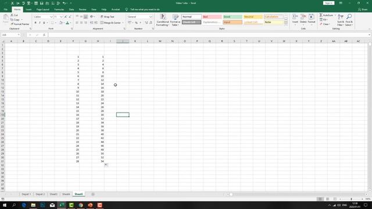Open Windows Start menu
This screenshot has height=209, width=372.
click(x=5, y=205)
